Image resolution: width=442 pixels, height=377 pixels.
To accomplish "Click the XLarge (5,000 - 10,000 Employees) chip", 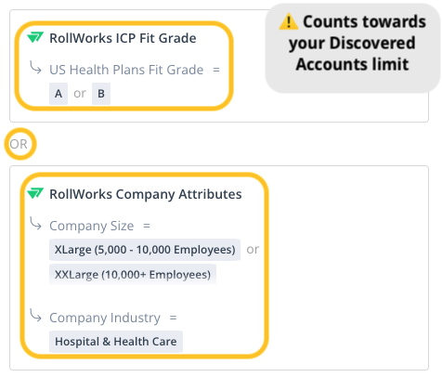I will pyautogui.click(x=145, y=250).
